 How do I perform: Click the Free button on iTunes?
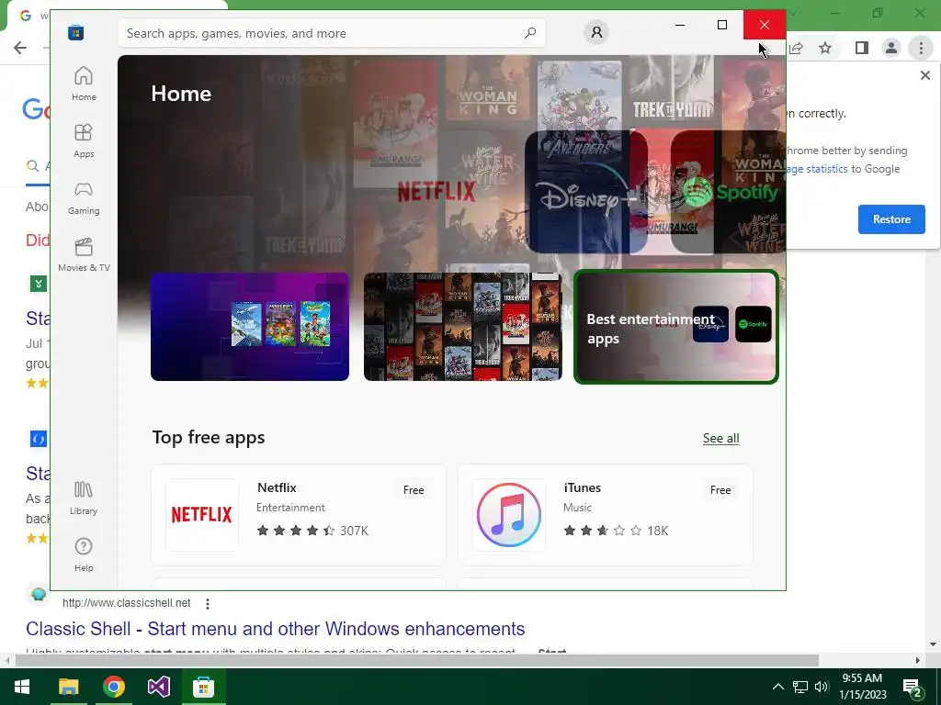pos(720,490)
